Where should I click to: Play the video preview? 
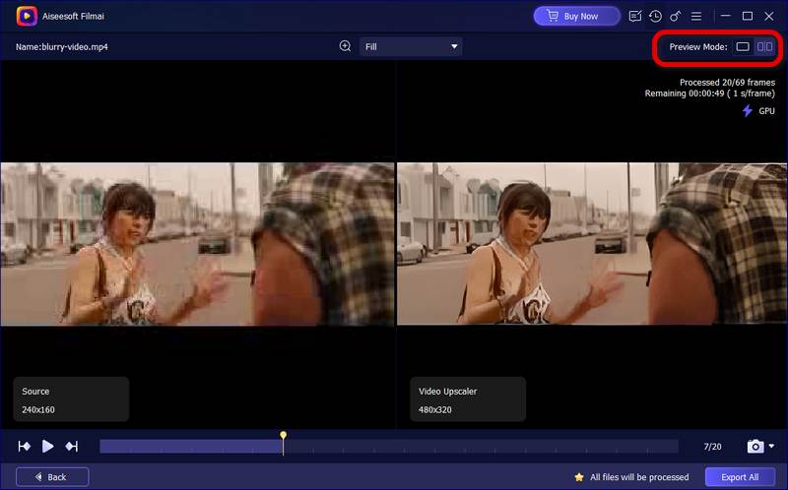47,447
